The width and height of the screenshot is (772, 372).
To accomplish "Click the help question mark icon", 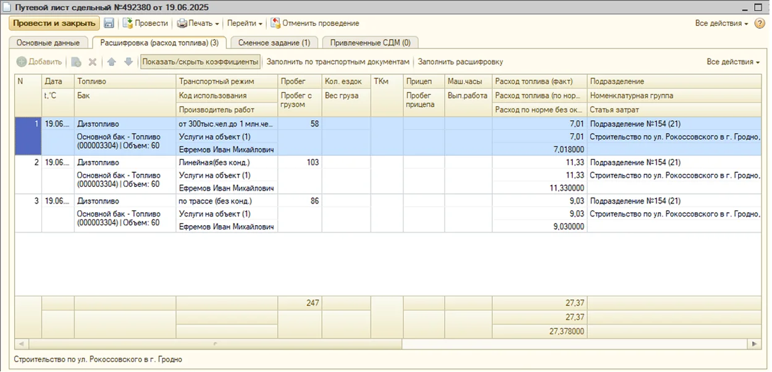I will (x=760, y=23).
